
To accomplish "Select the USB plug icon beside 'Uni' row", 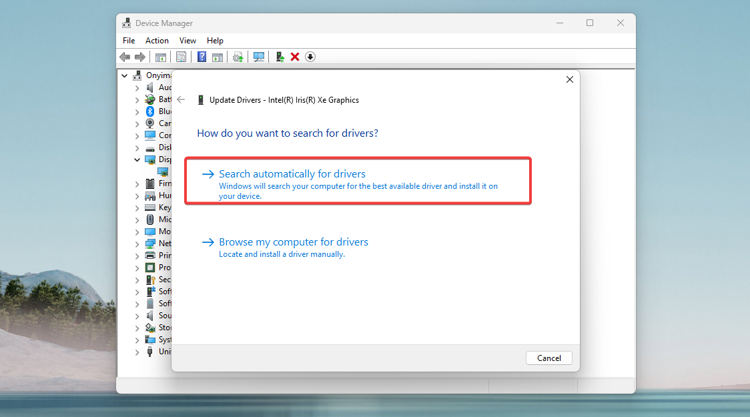I will (x=149, y=352).
